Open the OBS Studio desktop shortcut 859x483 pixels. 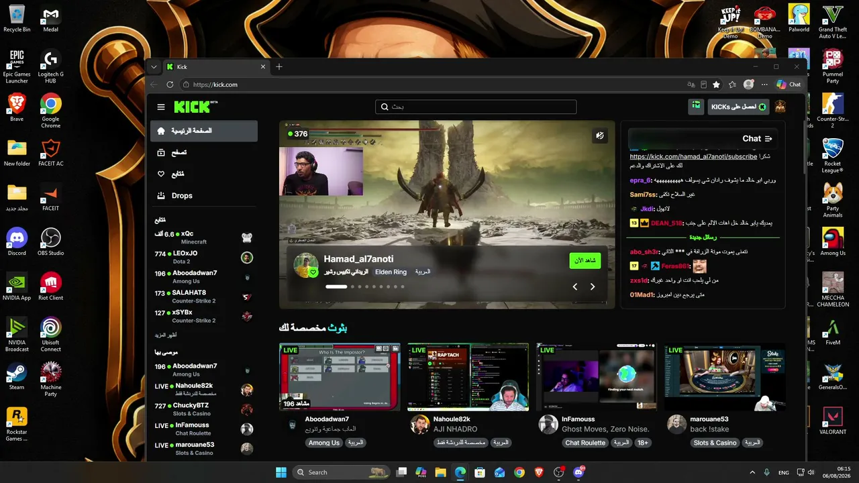[x=51, y=242]
